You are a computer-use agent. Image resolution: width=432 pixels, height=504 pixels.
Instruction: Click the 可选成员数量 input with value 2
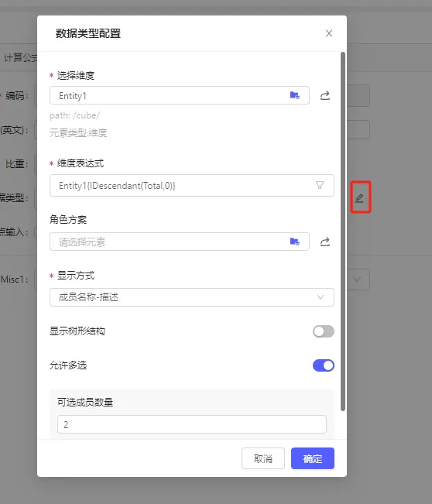[x=192, y=424]
